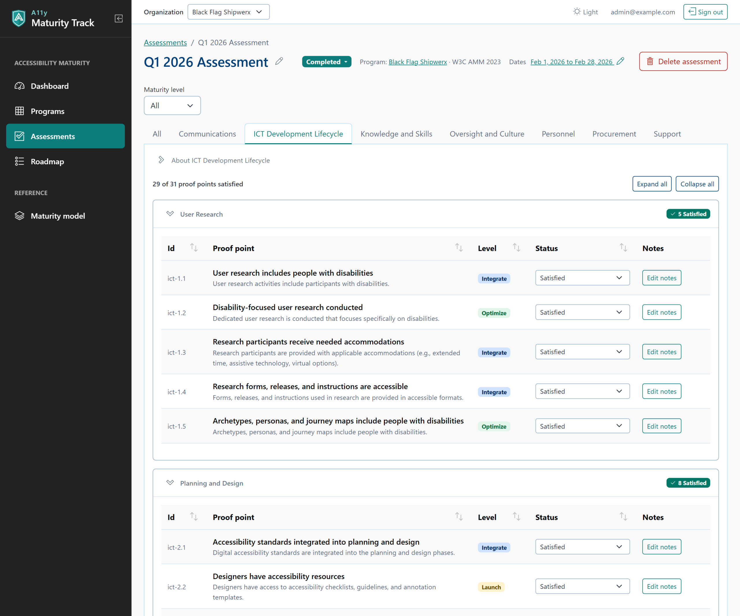
Task: Switch to the Knowledge and Skills tab
Action: (x=396, y=134)
